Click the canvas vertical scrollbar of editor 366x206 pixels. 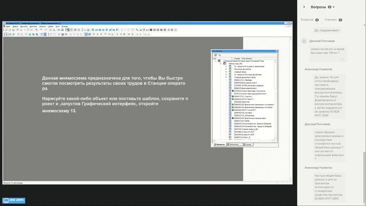[291, 109]
